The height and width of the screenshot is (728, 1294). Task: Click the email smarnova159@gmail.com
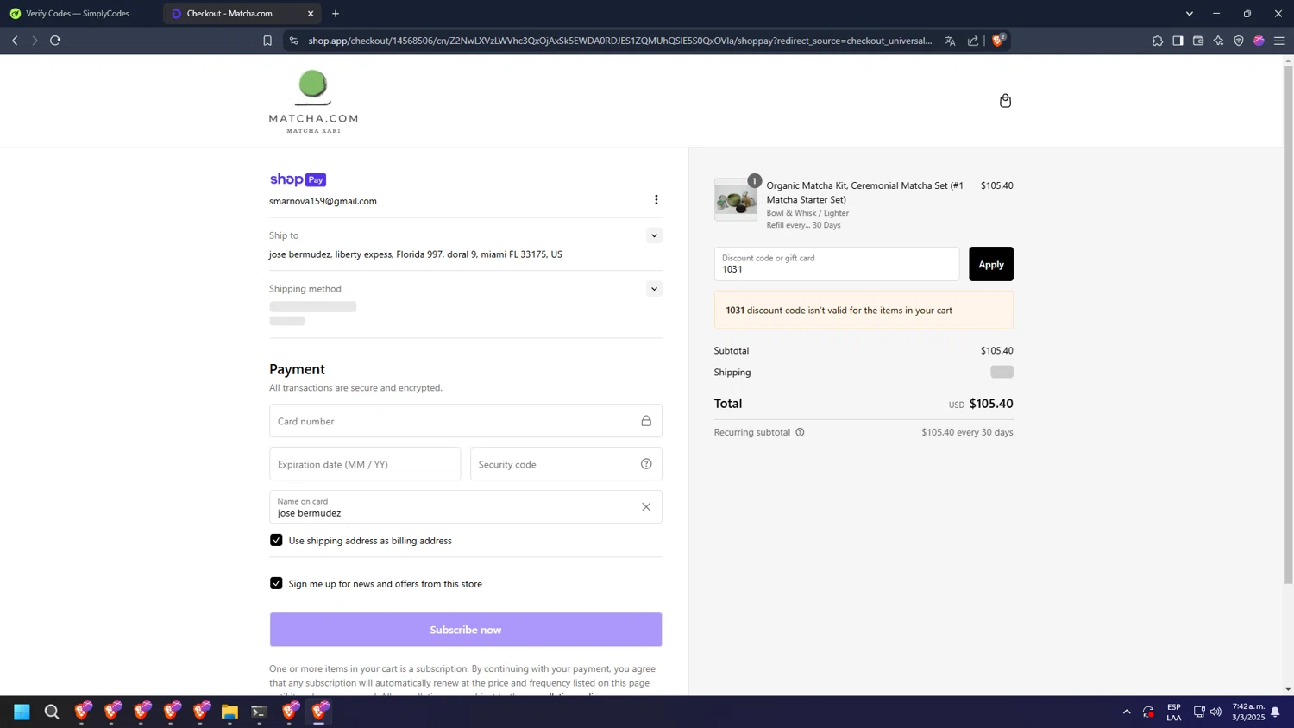tap(323, 201)
